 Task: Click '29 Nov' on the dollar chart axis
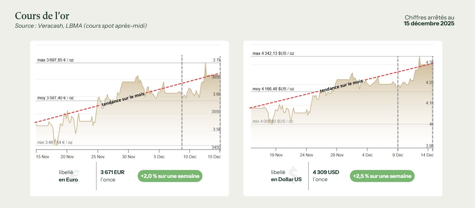point(337,155)
